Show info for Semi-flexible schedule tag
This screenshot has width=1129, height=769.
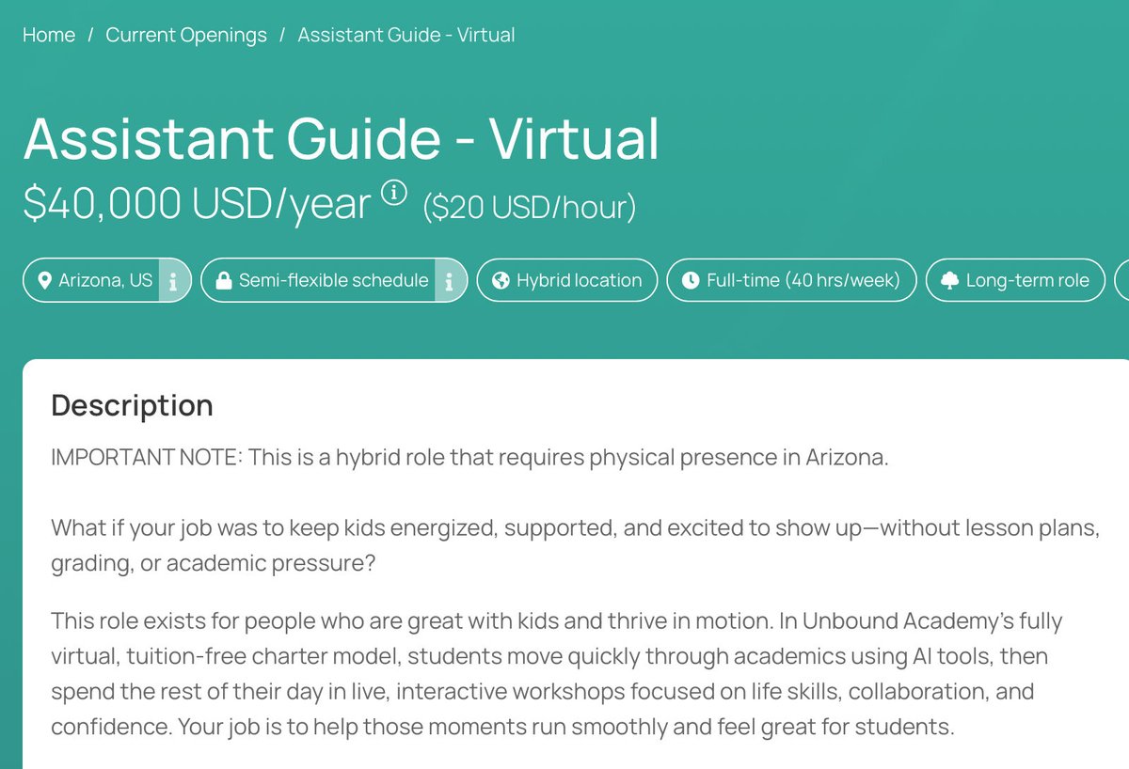(450, 280)
